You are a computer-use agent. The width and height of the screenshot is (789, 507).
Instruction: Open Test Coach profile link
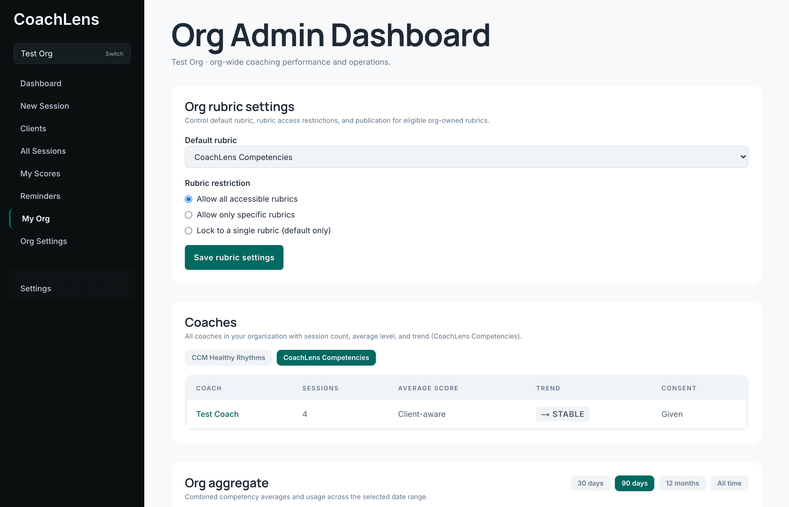click(x=217, y=414)
